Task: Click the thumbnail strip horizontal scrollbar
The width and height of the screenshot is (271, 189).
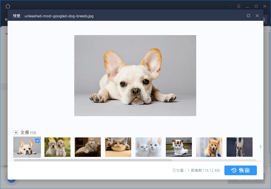Action: click(93, 160)
